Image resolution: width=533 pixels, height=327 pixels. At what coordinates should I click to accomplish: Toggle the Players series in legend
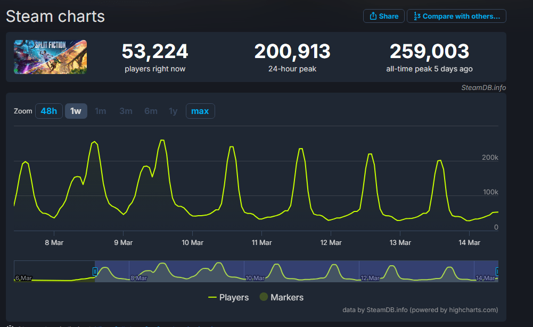[228, 297]
